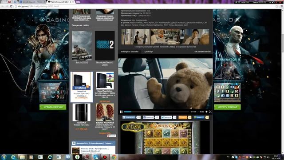Open middle movie screenshot of store

click(166, 36)
